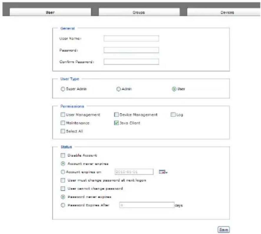Tick the Log permission checkbox
The height and width of the screenshot is (234, 261).
pos(173,114)
